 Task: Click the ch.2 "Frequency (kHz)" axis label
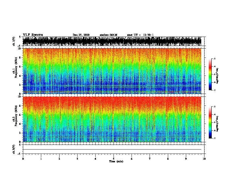click(x=16, y=116)
